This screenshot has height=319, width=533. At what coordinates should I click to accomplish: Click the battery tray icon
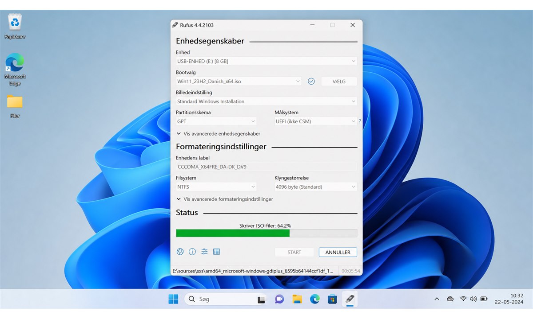pos(484,299)
